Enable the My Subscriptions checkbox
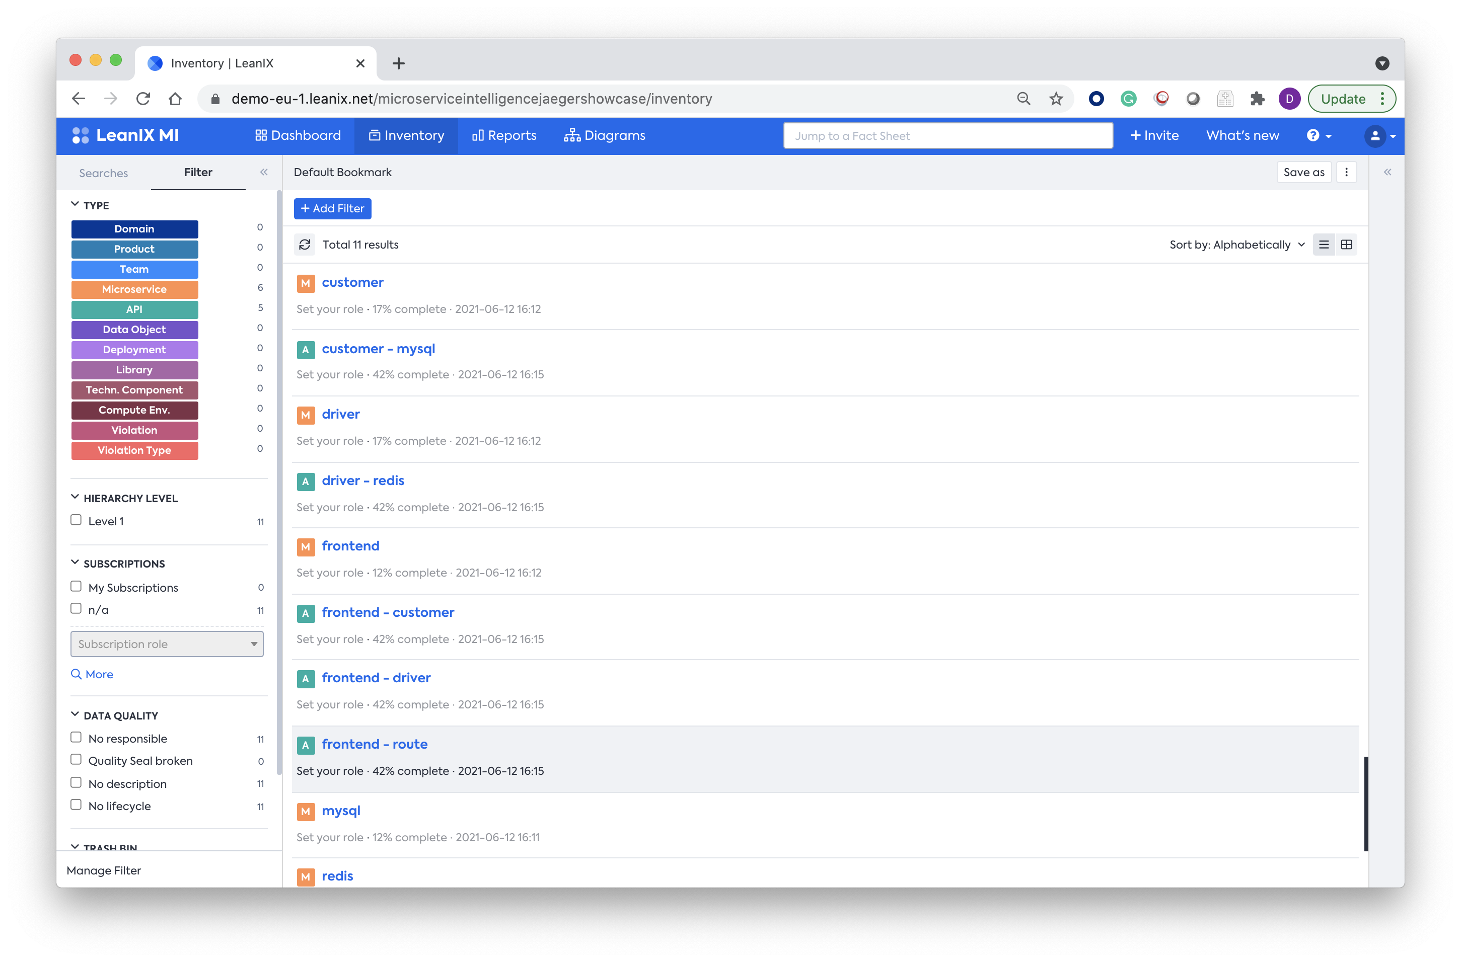 (x=76, y=587)
